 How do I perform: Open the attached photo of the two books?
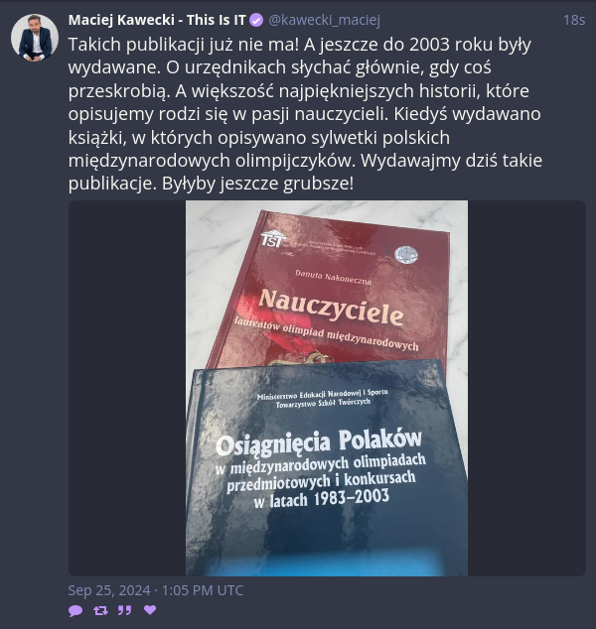(327, 388)
